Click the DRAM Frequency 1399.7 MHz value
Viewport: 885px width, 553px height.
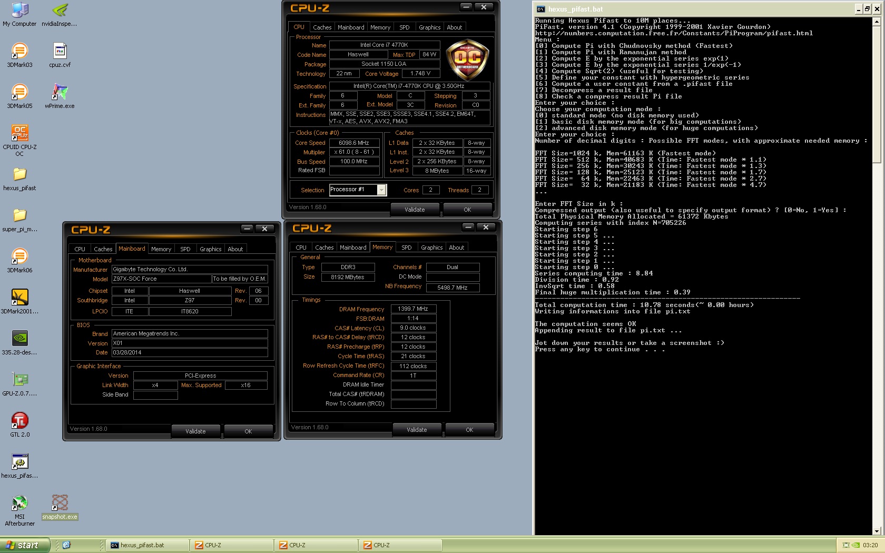[413, 309]
